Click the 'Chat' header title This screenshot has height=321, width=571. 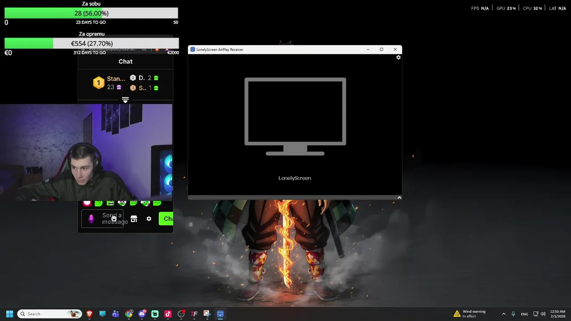[x=125, y=62]
